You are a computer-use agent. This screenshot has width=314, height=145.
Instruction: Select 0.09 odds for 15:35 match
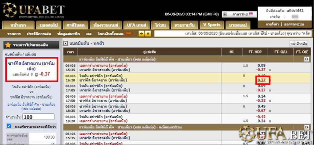[x=262, y=65]
